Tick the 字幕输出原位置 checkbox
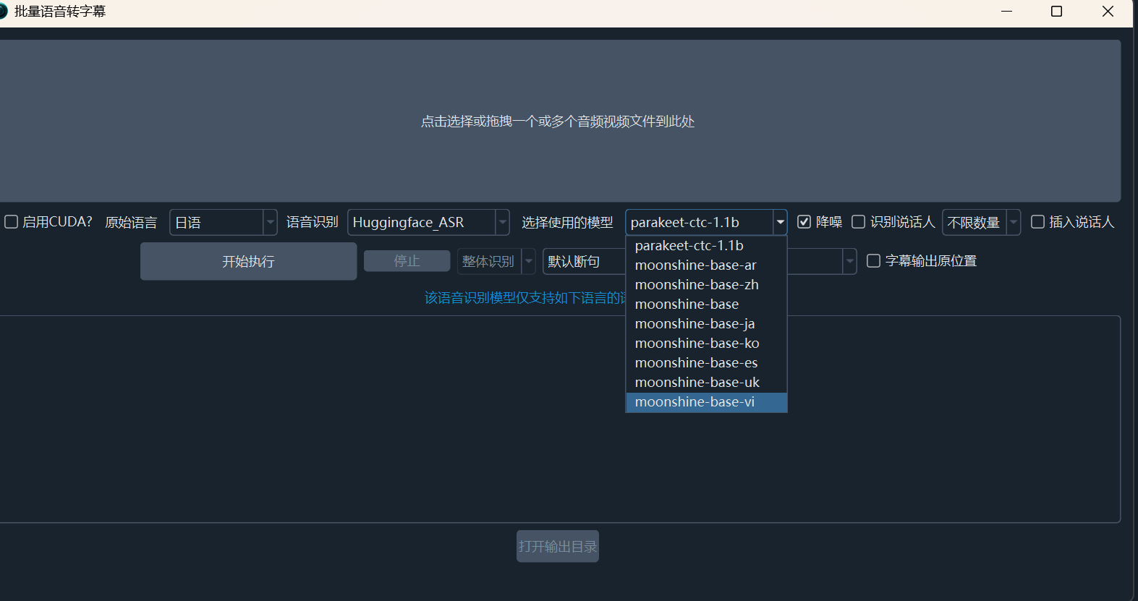The image size is (1138, 601). (x=873, y=261)
